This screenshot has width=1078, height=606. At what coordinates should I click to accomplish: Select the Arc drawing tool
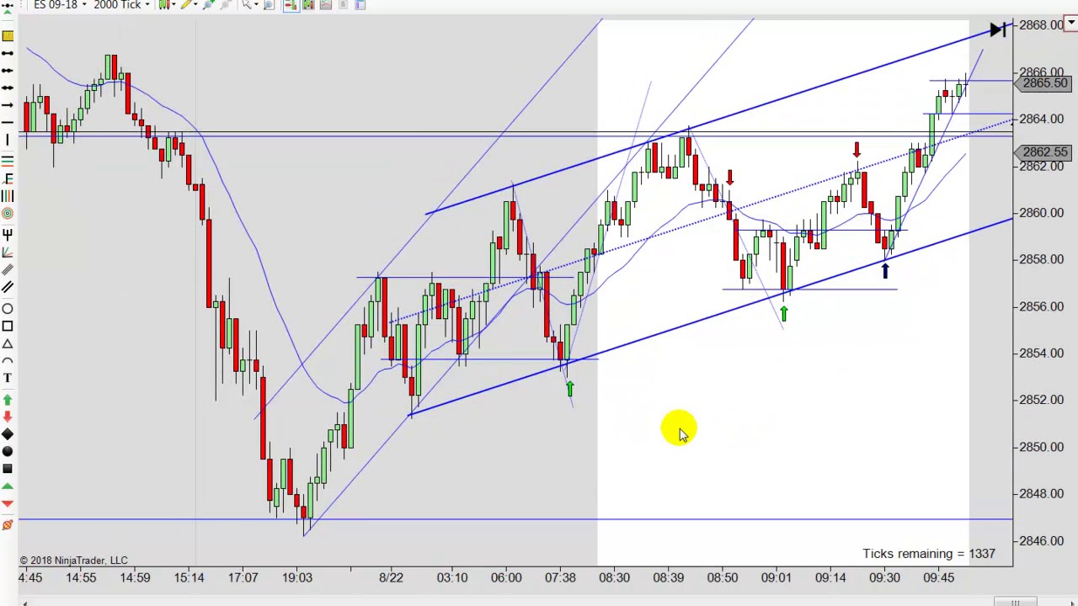8,361
